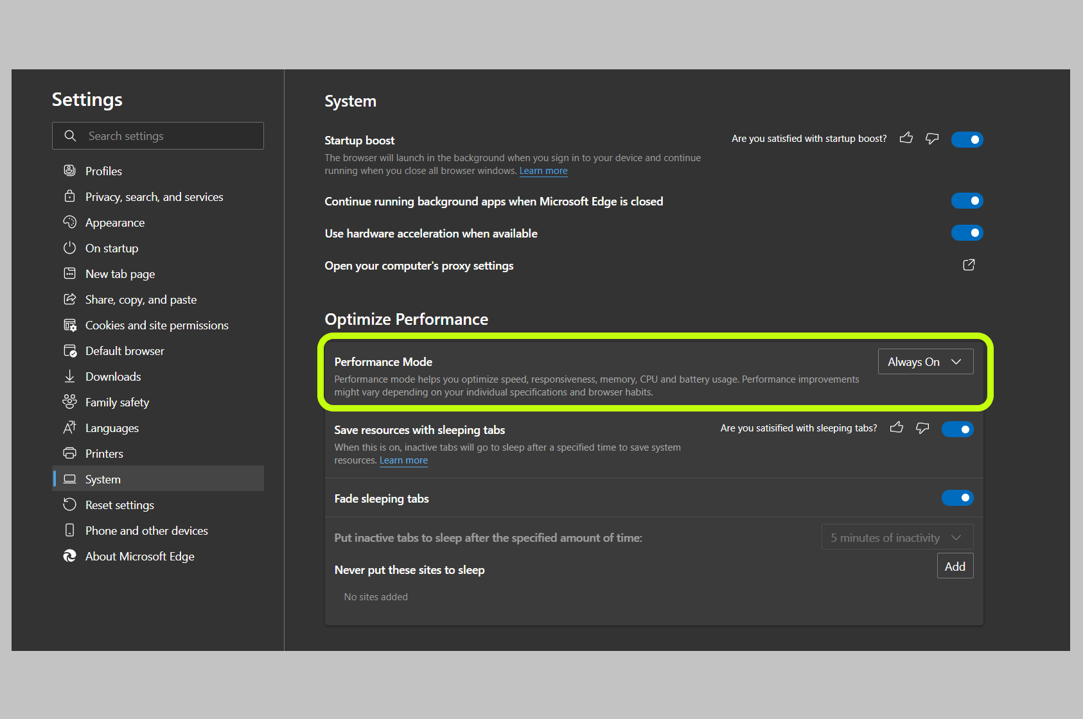Click the Downloads arrow icon
Image resolution: width=1083 pixels, height=719 pixels.
69,376
